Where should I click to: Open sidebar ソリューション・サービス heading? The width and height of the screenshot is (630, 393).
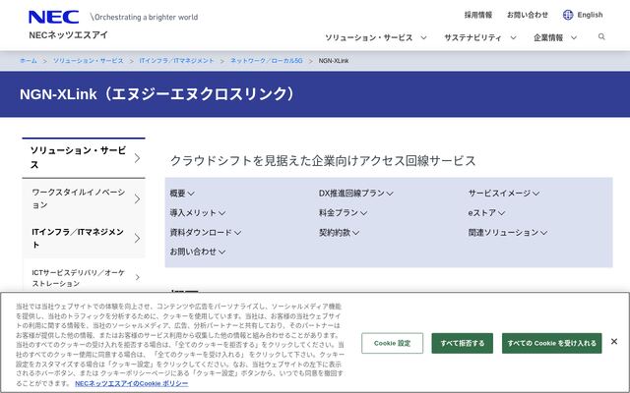coord(84,158)
